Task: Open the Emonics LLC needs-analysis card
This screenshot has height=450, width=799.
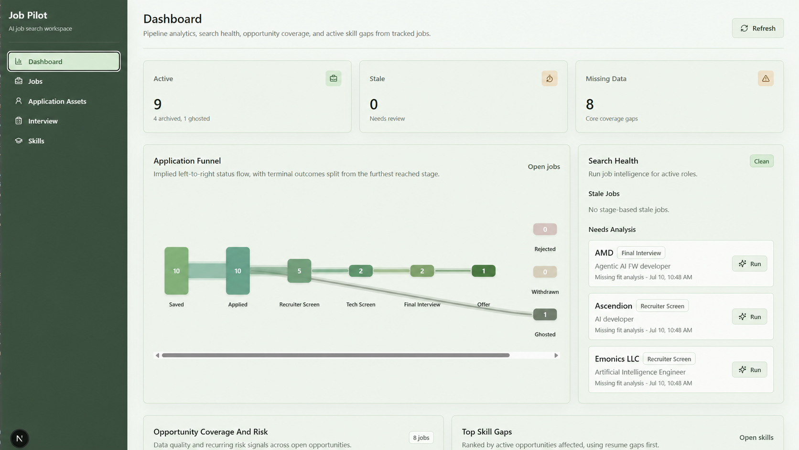Action: tap(681, 370)
